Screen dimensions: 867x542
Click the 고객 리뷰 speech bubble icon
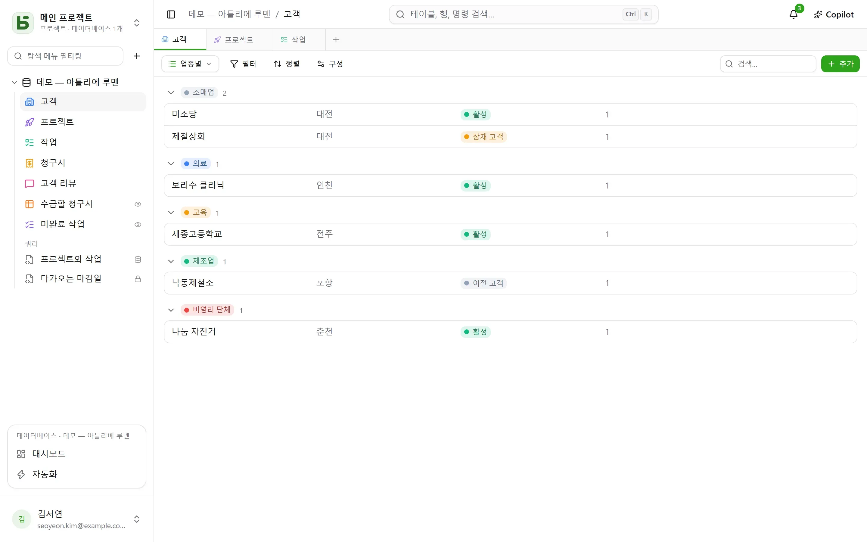click(x=30, y=184)
